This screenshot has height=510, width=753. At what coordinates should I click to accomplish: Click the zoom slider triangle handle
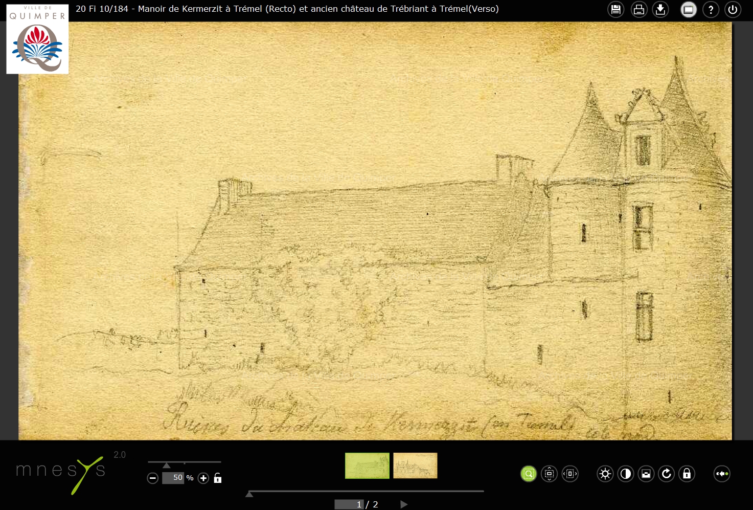pos(166,465)
